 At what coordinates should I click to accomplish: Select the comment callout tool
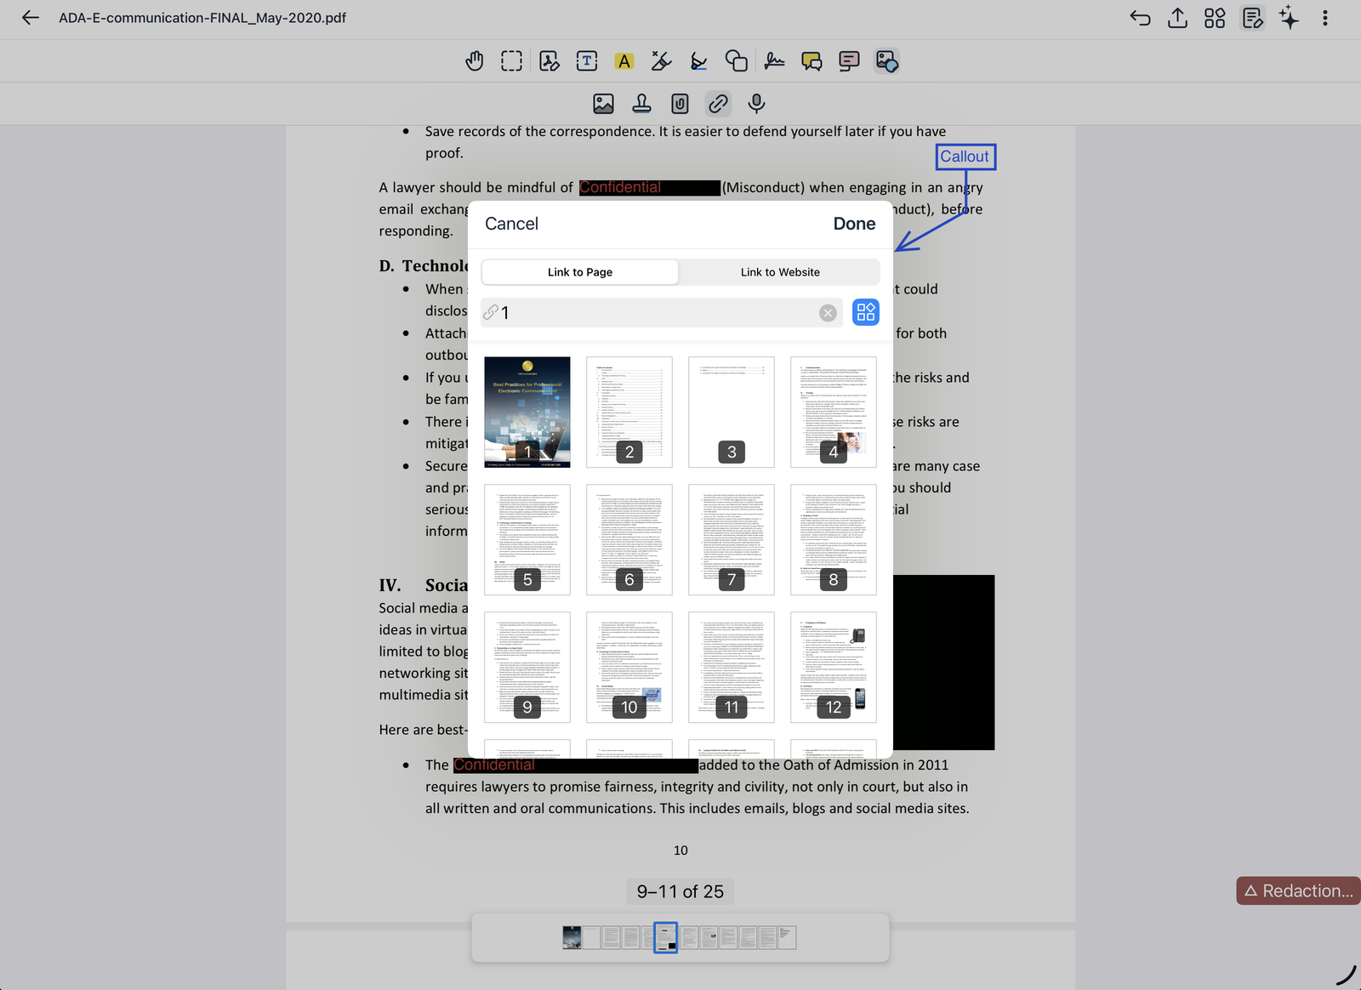pyautogui.click(x=811, y=61)
